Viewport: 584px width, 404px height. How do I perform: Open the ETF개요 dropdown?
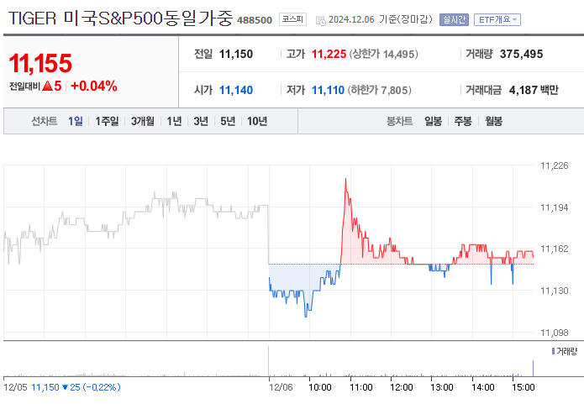[497, 19]
